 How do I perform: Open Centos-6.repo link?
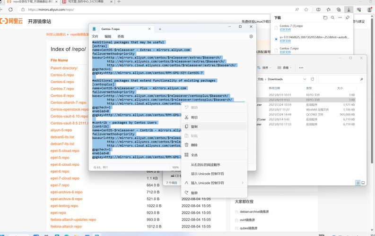tap(62, 82)
